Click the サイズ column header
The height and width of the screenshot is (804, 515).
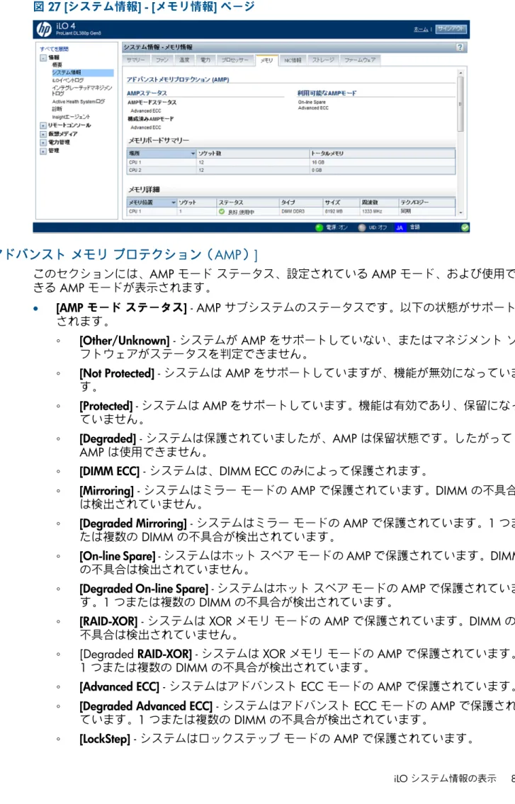point(340,203)
